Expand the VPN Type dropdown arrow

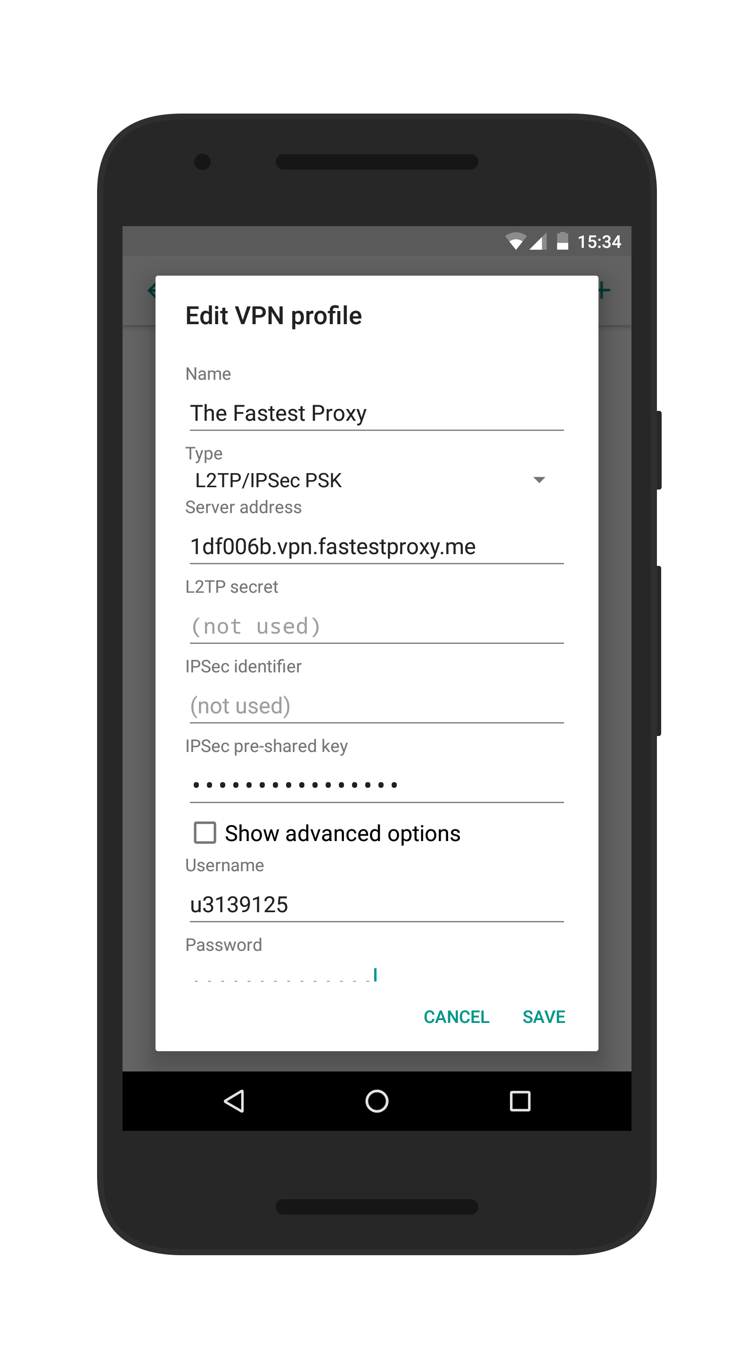539,479
